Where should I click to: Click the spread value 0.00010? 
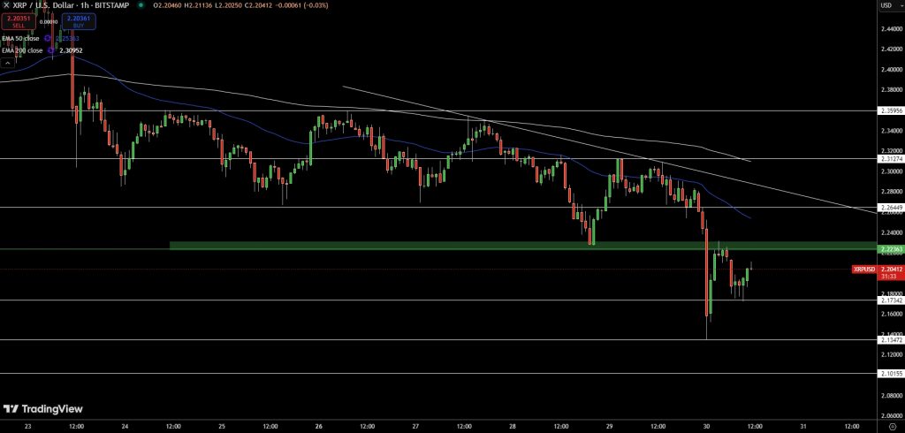49,22
